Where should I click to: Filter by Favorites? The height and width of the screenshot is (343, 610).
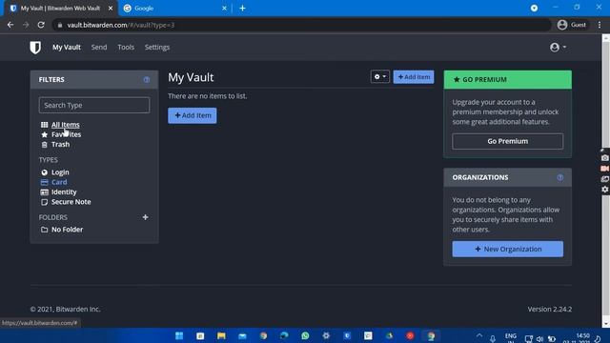coord(66,134)
